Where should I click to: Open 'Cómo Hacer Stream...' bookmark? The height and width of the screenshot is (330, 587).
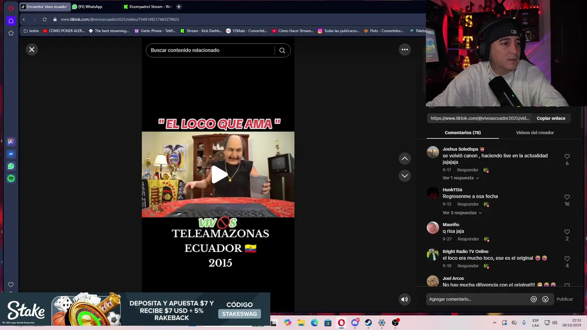tap(293, 31)
